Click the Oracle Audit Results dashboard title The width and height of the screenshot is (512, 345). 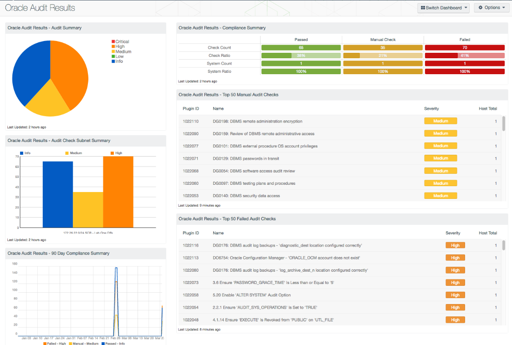point(40,8)
